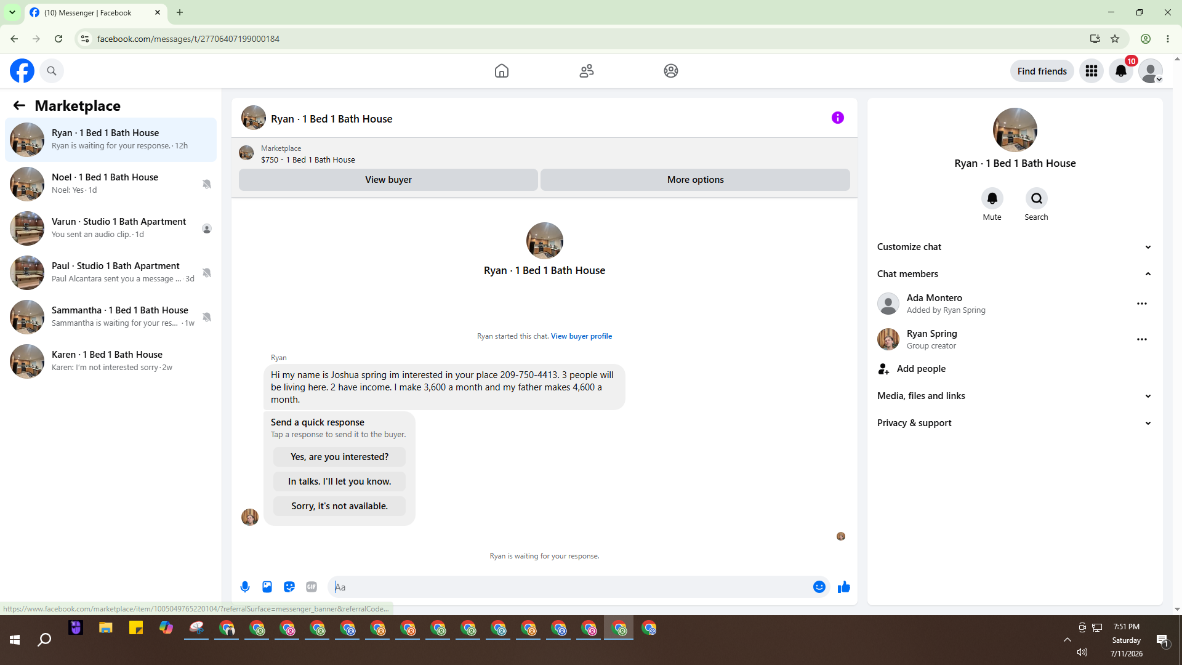The height and width of the screenshot is (665, 1182).
Task: Click the Ryan header avatar in chat
Action: [x=254, y=118]
